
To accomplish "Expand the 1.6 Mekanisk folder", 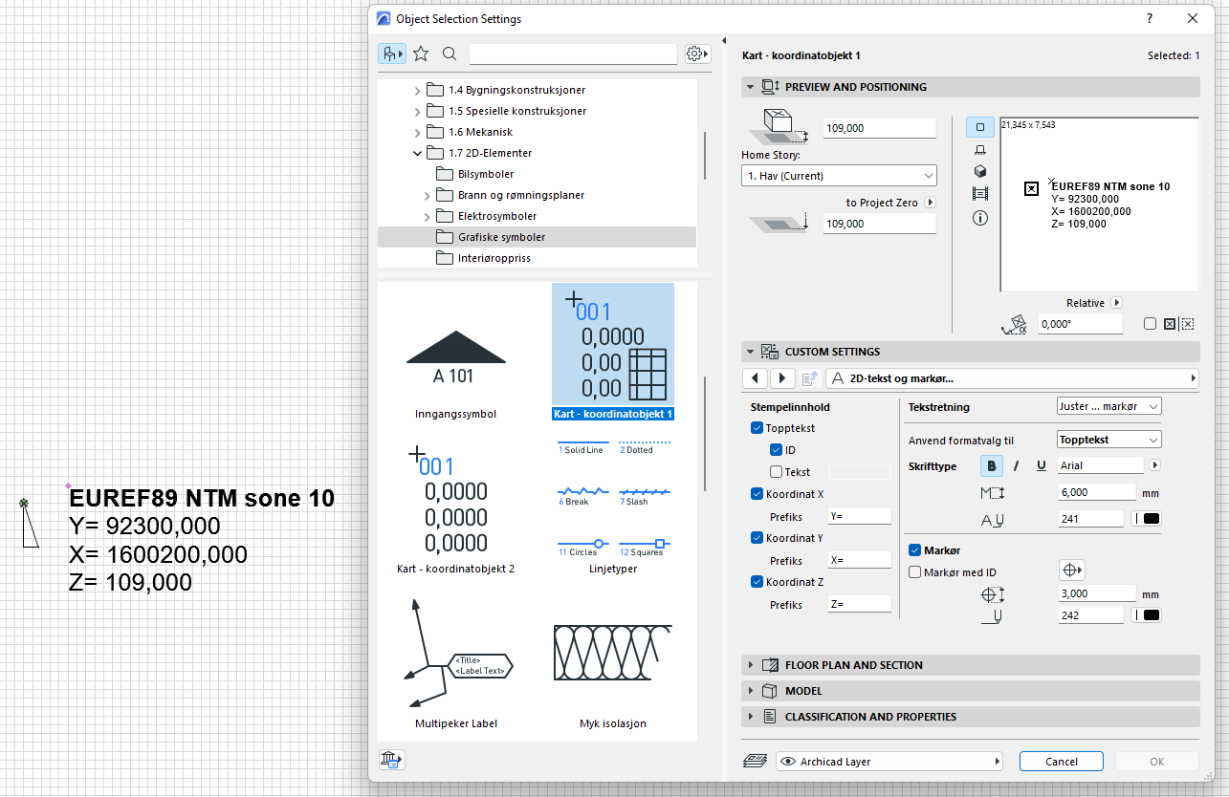I will (x=417, y=132).
